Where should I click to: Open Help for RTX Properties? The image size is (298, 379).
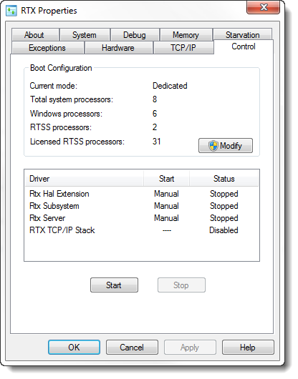248,348
